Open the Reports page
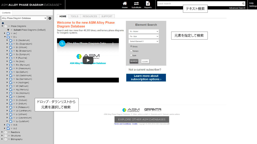The width and height of the screenshot is (257, 144). [x=148, y=5]
